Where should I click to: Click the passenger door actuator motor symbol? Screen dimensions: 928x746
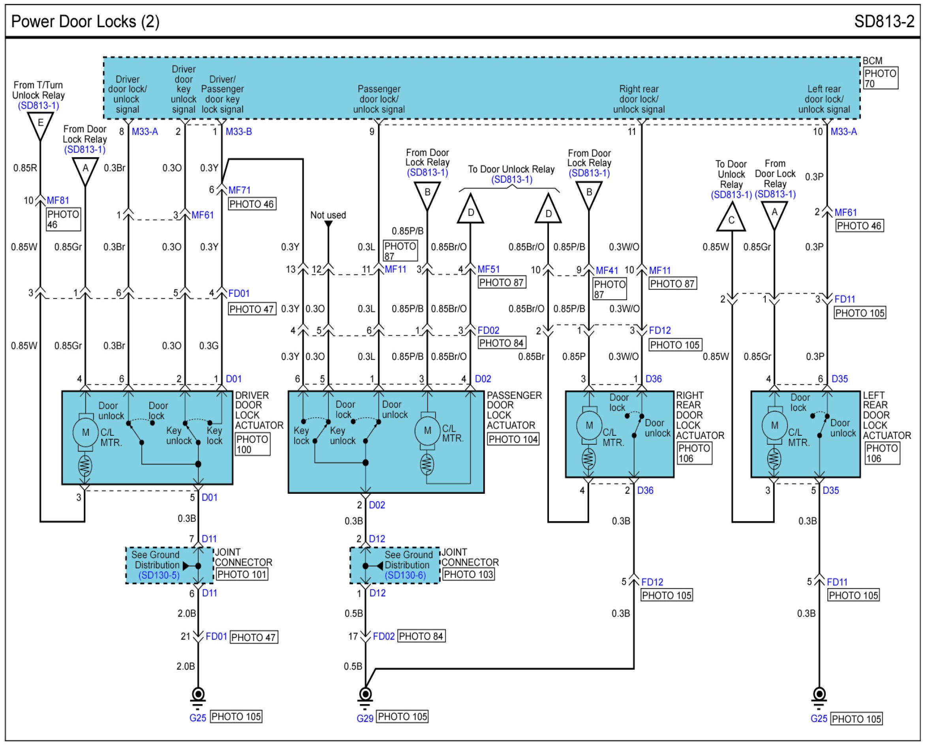point(427,431)
